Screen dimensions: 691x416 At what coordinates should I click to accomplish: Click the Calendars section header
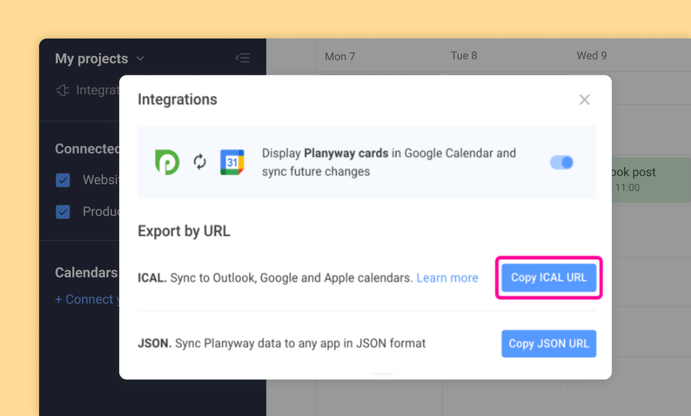point(85,272)
